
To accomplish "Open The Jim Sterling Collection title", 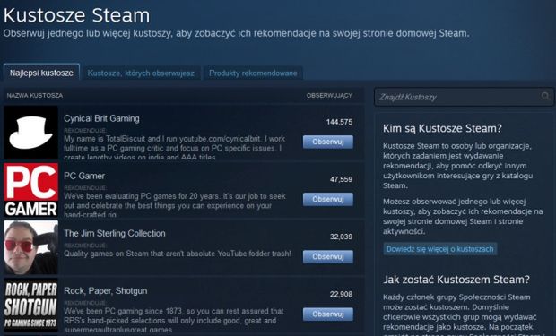I will click(115, 233).
